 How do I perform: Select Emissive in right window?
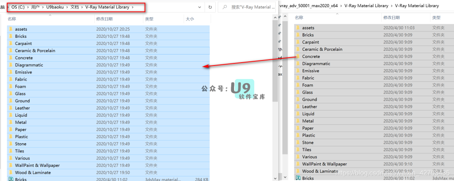[311, 71]
